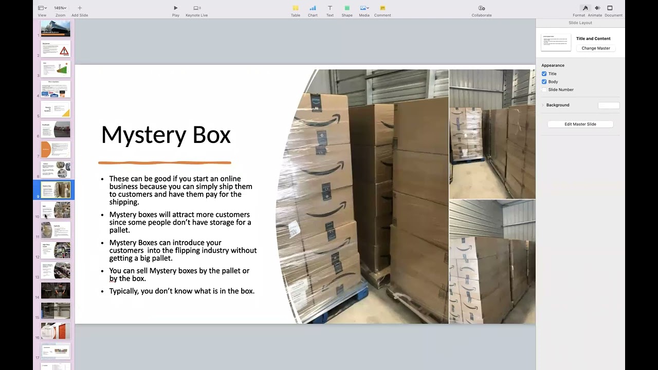
Task: Select slide 10 thumbnail
Action: (56, 210)
